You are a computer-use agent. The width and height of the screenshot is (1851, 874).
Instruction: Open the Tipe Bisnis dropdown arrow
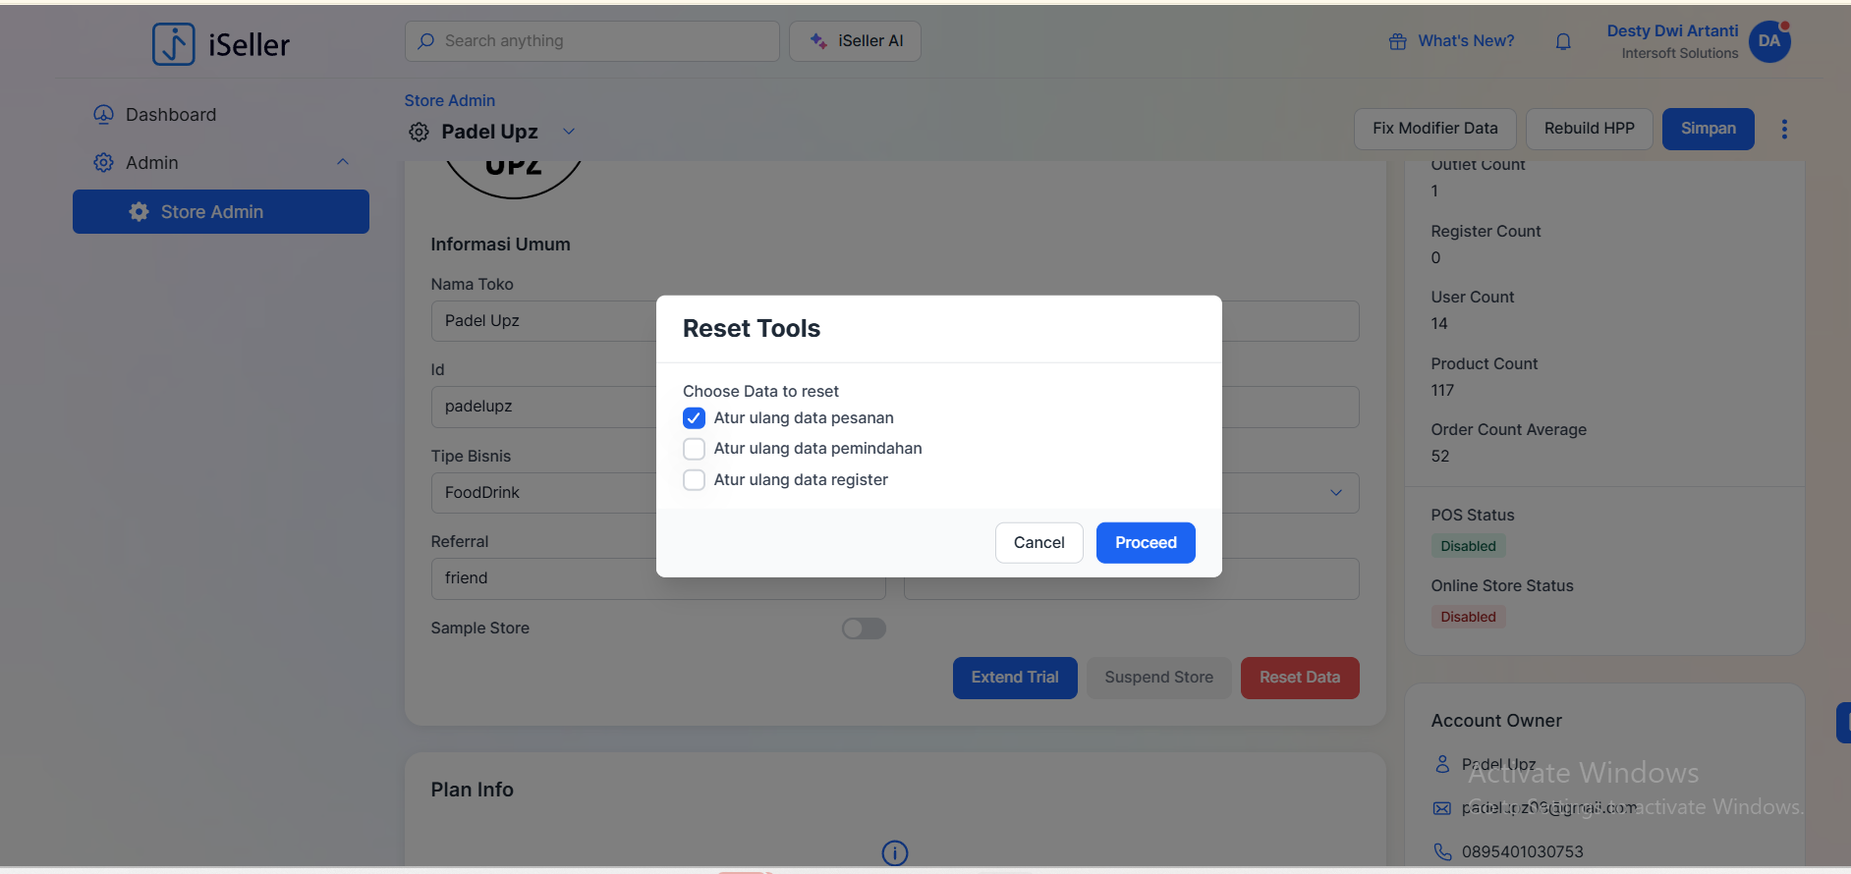(x=1335, y=493)
